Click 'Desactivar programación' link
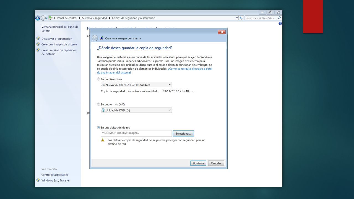 [57, 39]
